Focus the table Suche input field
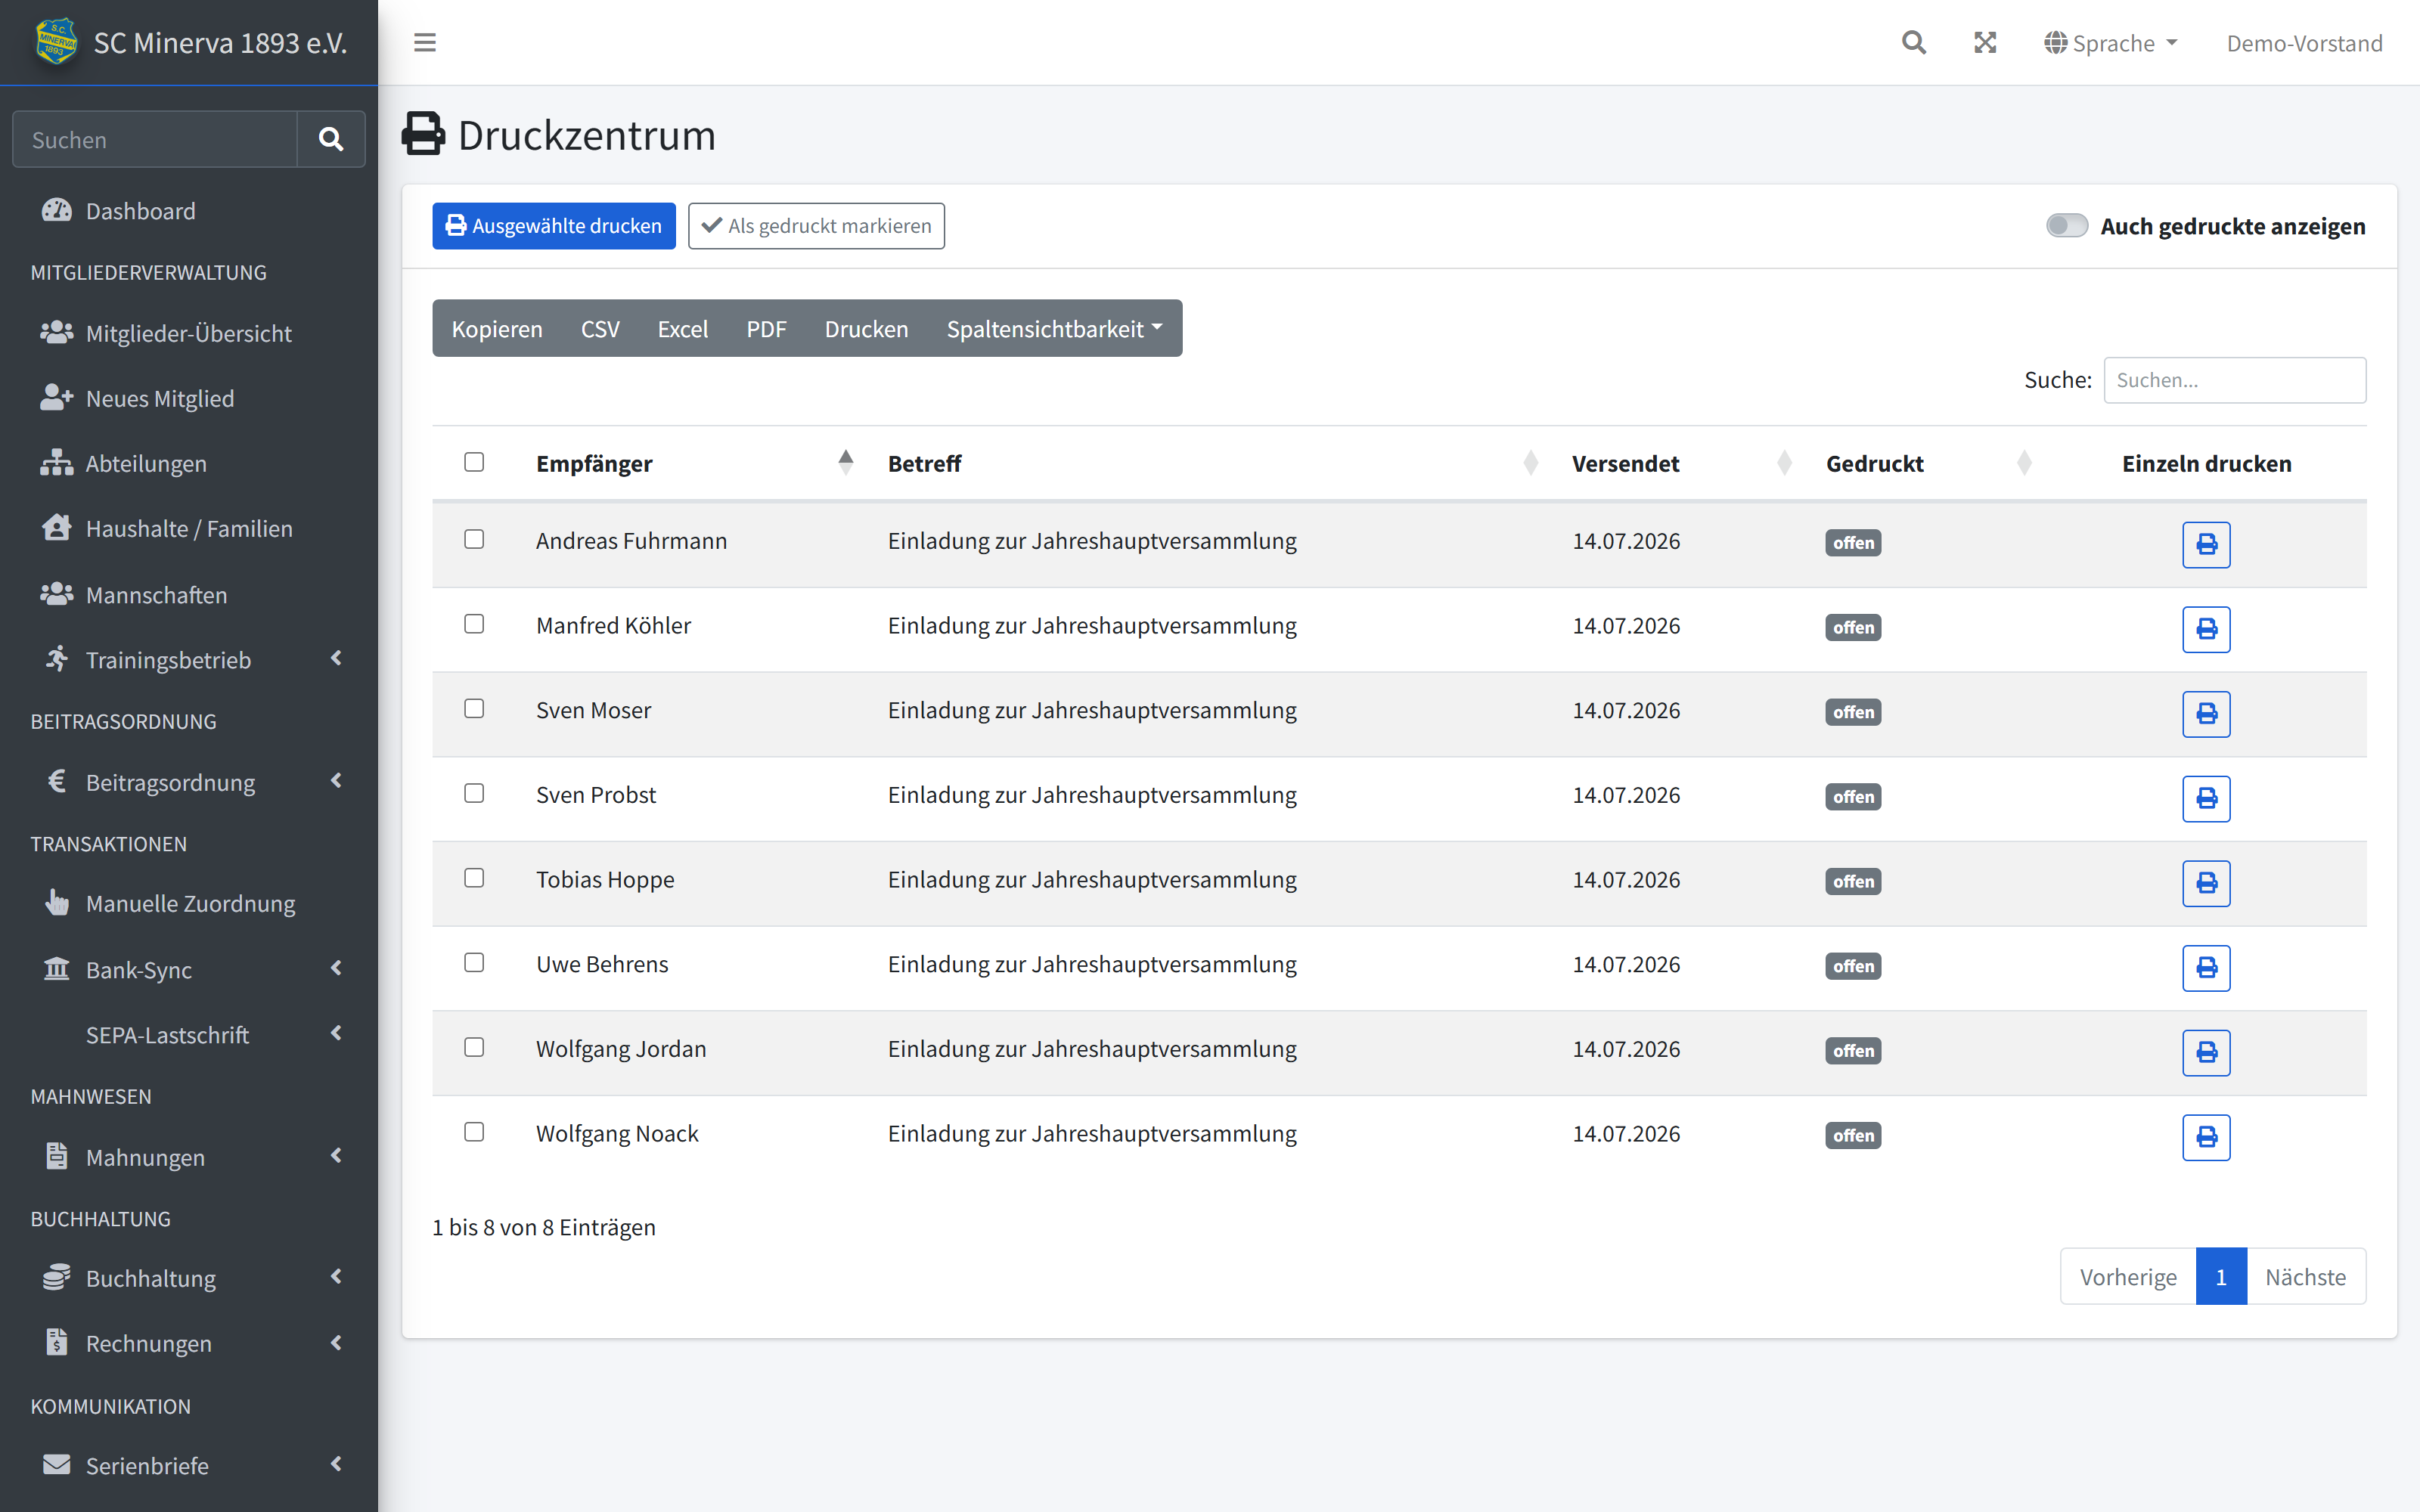 click(2234, 380)
